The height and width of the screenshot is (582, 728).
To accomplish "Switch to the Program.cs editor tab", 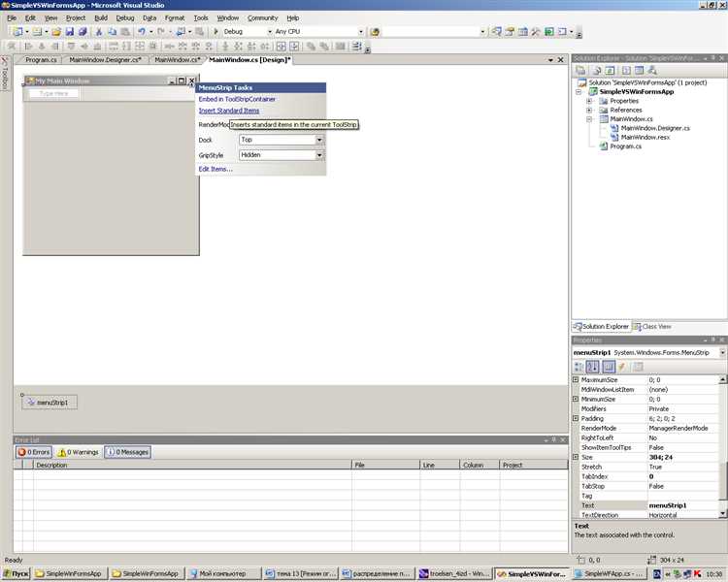I will pyautogui.click(x=41, y=60).
